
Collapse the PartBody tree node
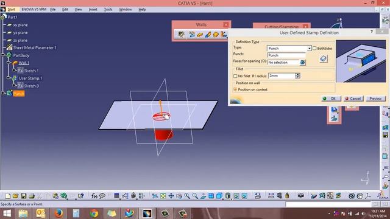point(3,55)
